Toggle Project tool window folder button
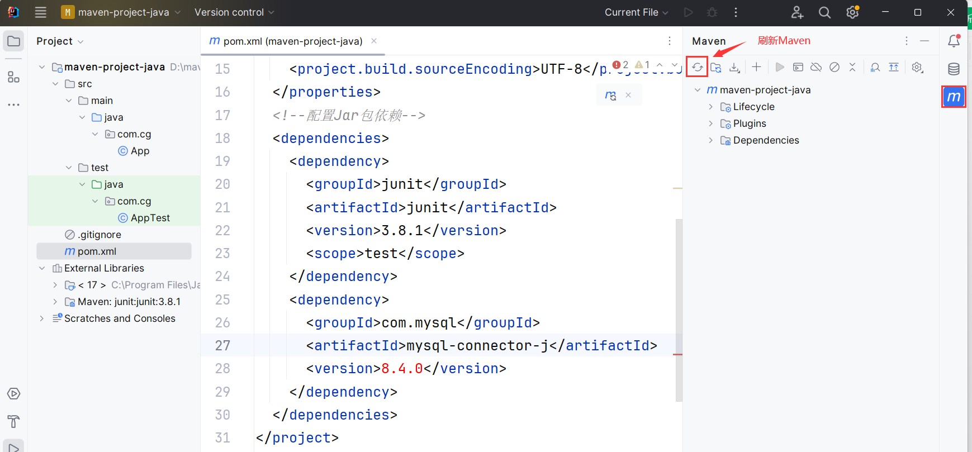This screenshot has height=452, width=972. [x=13, y=41]
